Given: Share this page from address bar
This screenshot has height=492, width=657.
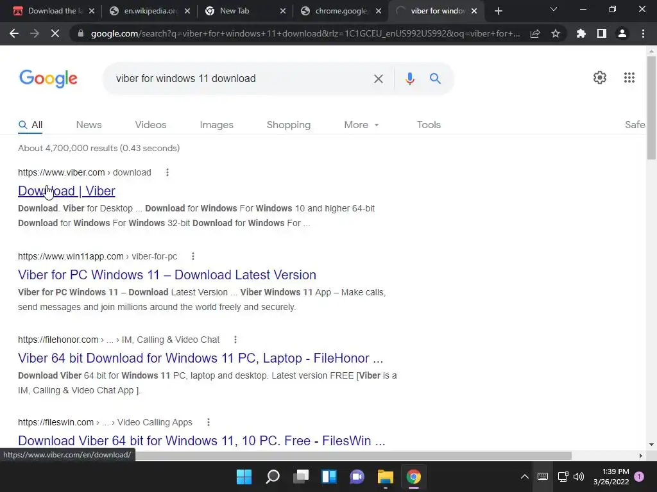Looking at the screenshot, I should coord(535,33).
